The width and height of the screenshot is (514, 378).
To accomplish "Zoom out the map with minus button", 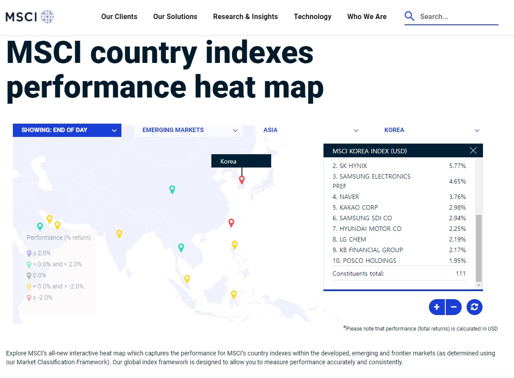I will tap(454, 307).
